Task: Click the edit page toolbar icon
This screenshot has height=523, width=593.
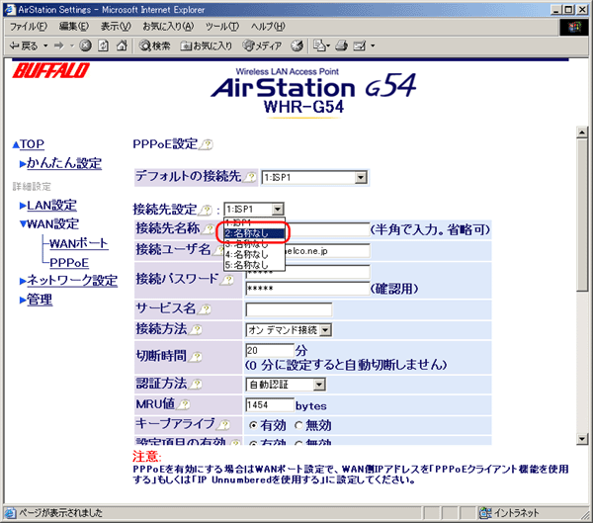Action: point(360,45)
